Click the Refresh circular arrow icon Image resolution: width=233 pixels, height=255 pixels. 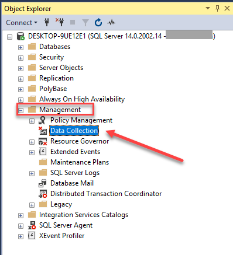(98, 22)
